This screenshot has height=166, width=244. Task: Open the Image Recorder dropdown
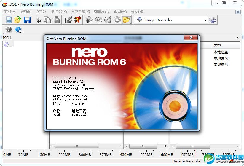coord(205,20)
